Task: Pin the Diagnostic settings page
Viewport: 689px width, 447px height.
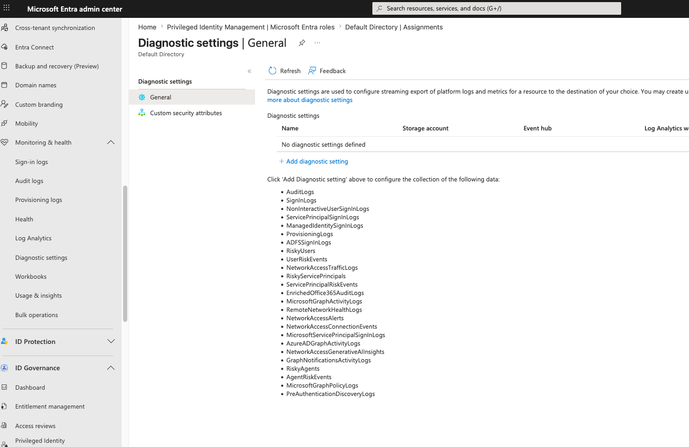Action: click(x=302, y=43)
